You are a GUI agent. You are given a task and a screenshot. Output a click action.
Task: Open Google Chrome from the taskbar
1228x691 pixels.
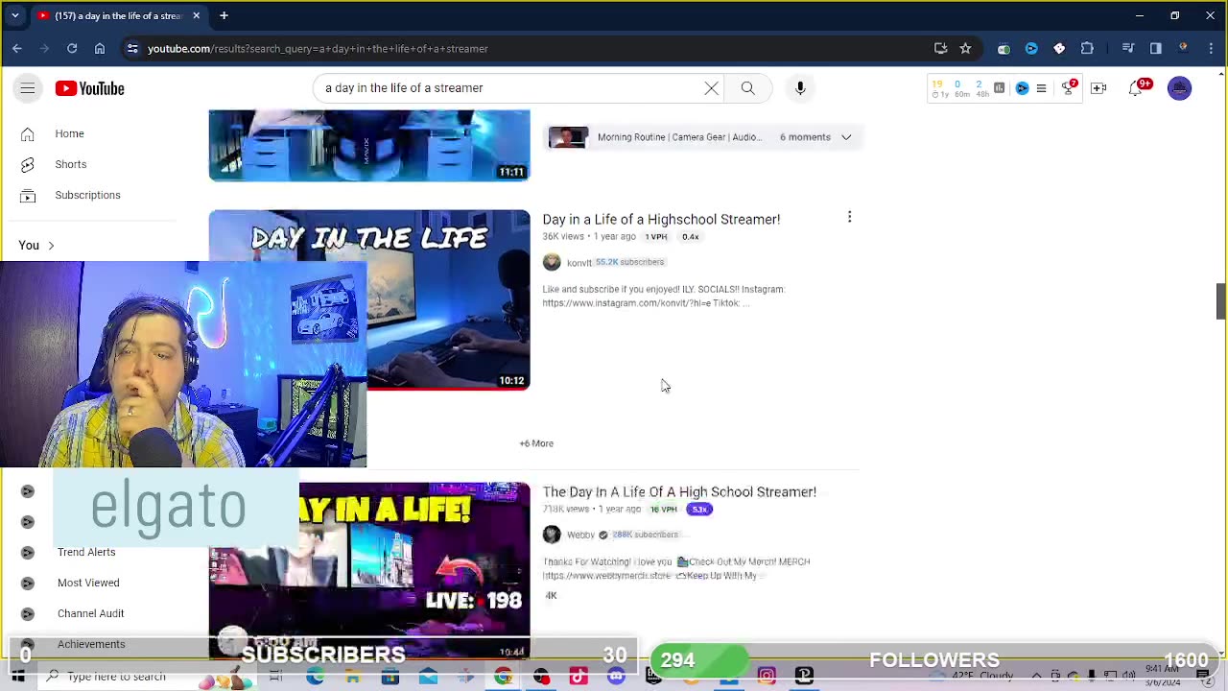pos(503,676)
